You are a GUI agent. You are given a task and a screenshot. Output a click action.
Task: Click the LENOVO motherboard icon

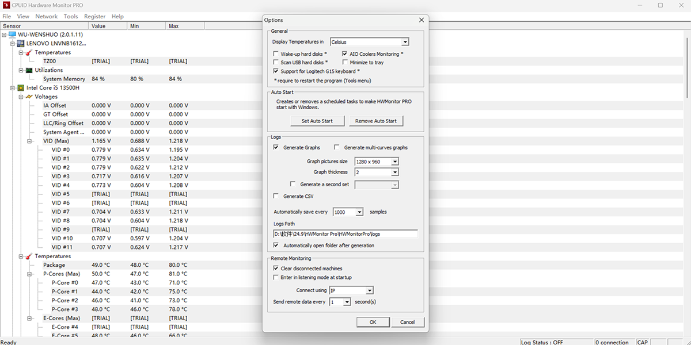pos(21,43)
